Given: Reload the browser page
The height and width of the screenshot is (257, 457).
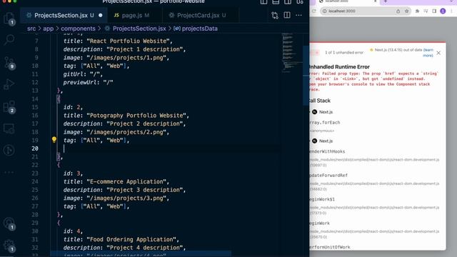Looking at the screenshot, I should point(314,11).
